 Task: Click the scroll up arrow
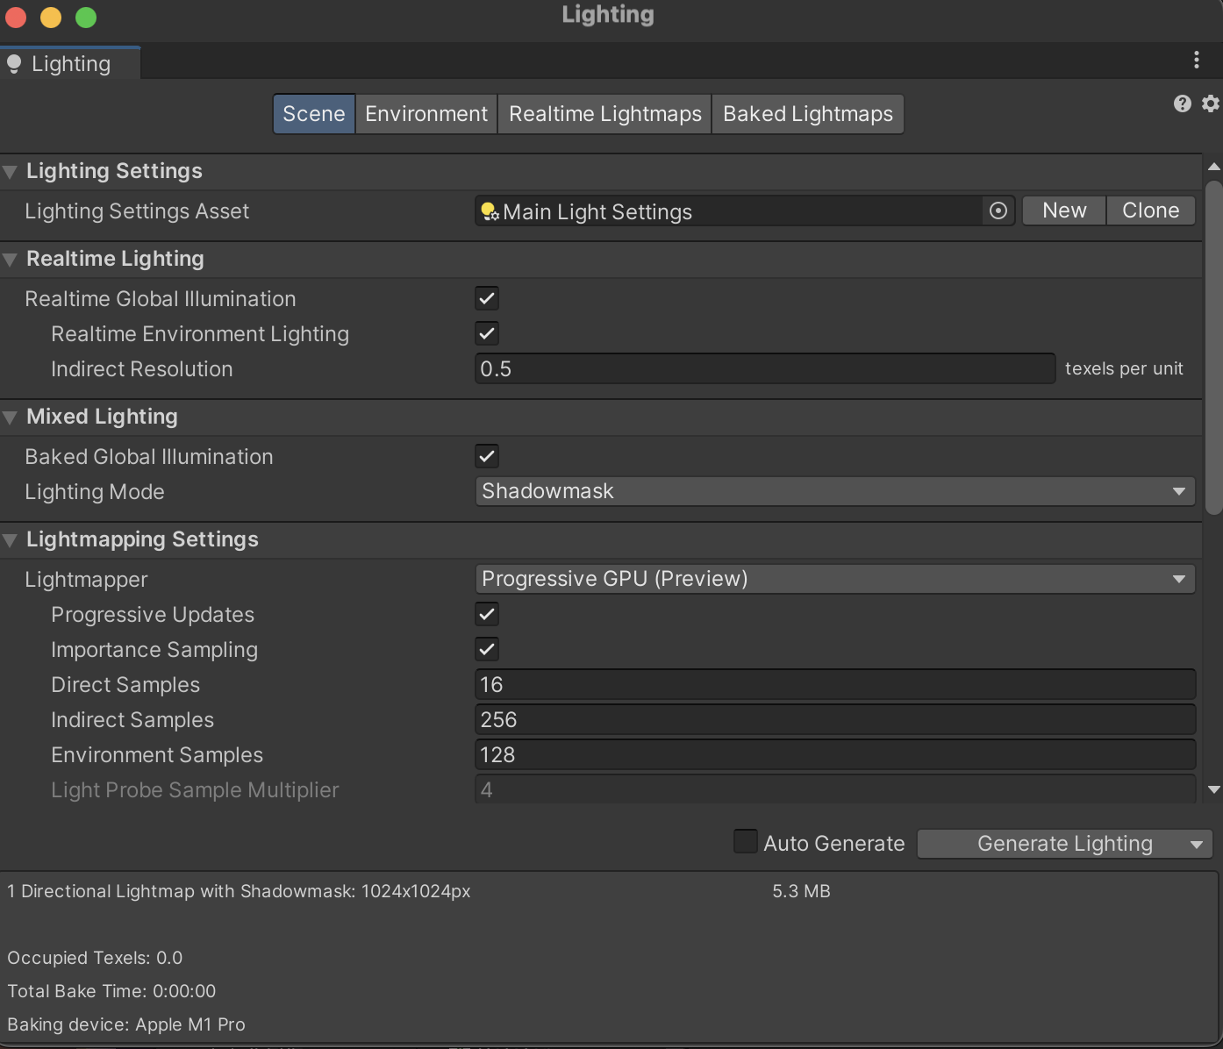(1213, 167)
